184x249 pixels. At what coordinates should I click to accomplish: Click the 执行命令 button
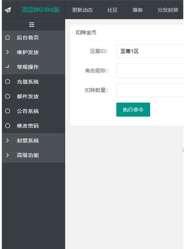[x=133, y=110]
